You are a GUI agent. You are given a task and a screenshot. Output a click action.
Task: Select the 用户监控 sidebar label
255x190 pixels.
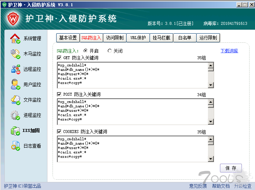[x=32, y=84]
